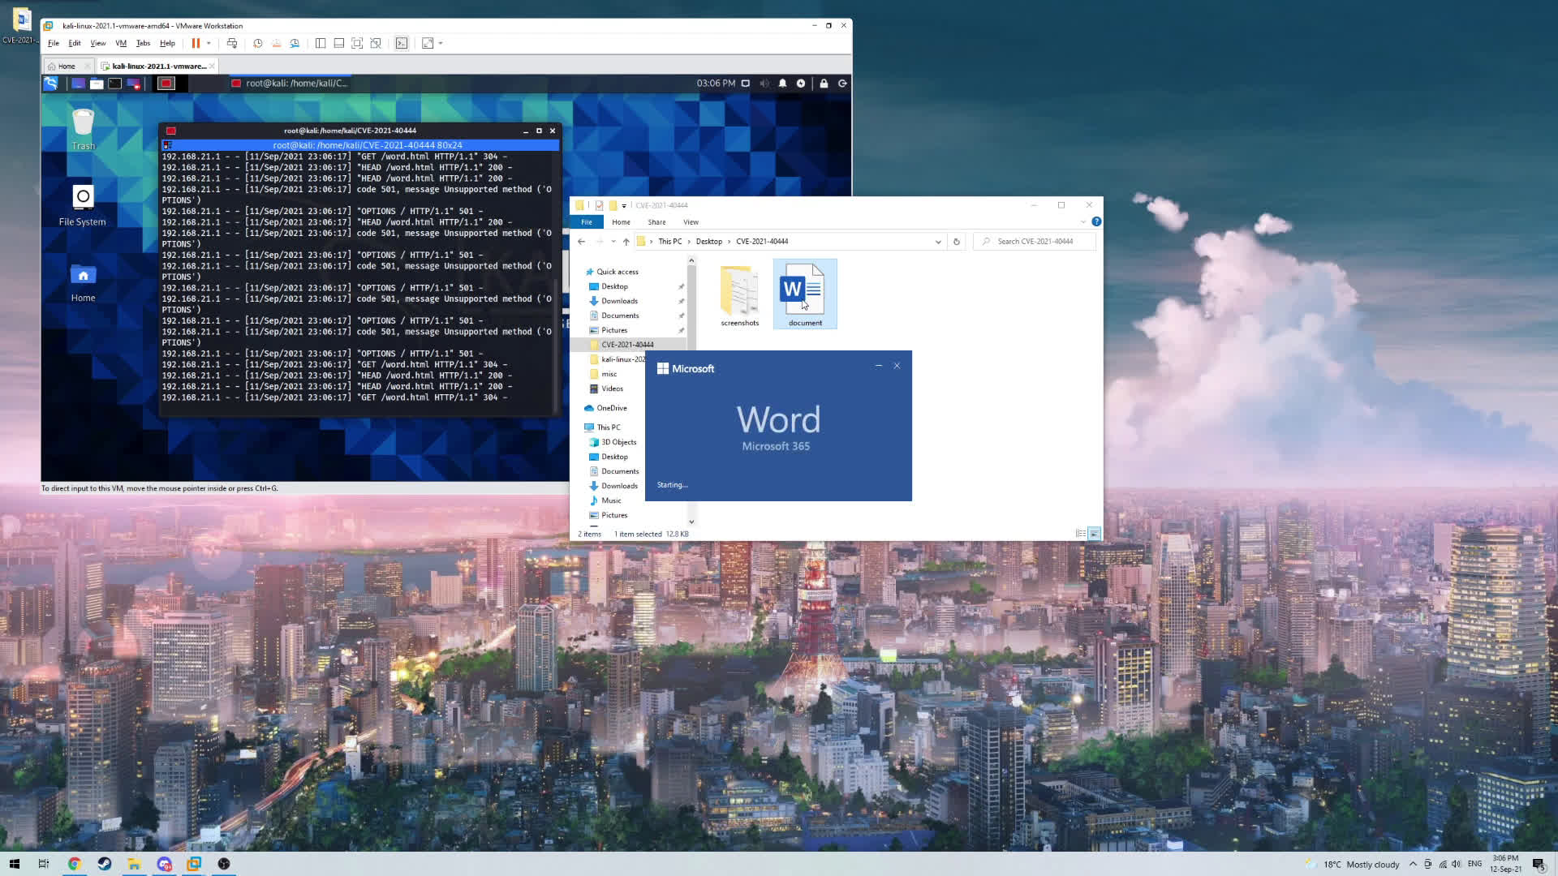The width and height of the screenshot is (1558, 876).
Task: Open Kali notifications bell icon
Action: pyautogui.click(x=783, y=84)
